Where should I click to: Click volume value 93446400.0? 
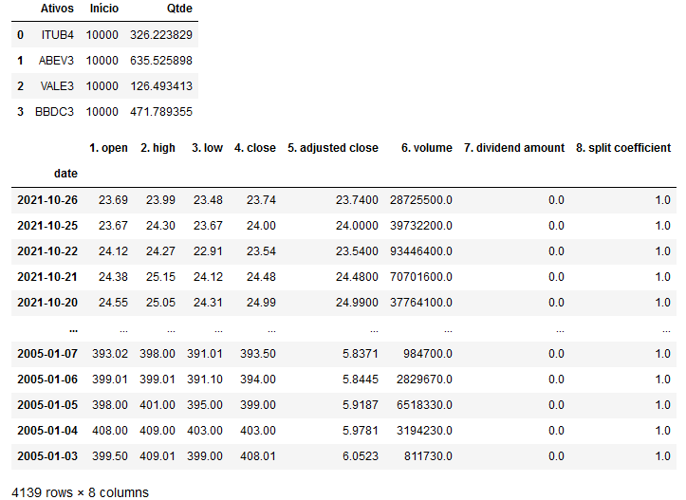click(x=421, y=251)
